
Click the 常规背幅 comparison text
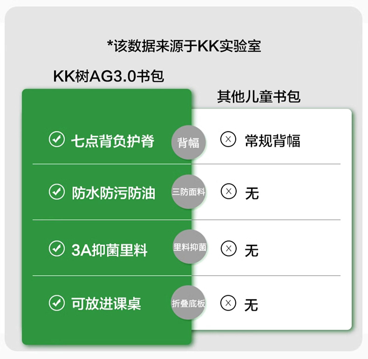pyautogui.click(x=273, y=140)
